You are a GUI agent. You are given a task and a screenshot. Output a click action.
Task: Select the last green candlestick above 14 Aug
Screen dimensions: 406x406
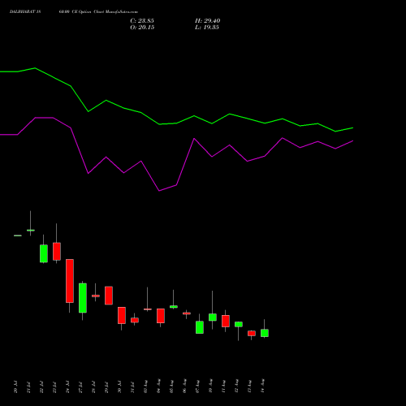265,333
